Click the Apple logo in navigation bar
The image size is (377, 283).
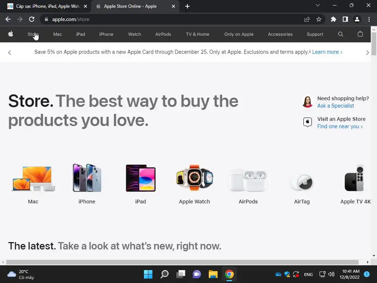11,34
